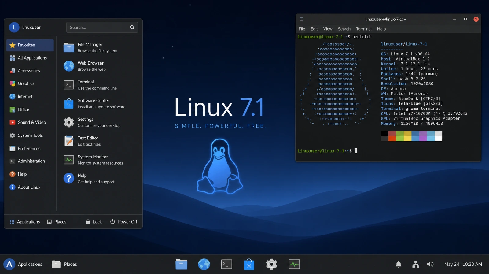The width and height of the screenshot is (489, 274).
Task: Click the "Resolution: 1920x1080" line
Action: 407,83
